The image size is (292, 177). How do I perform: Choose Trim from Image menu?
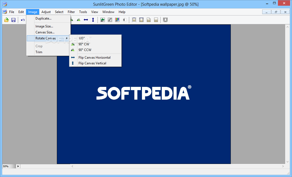click(x=48, y=52)
